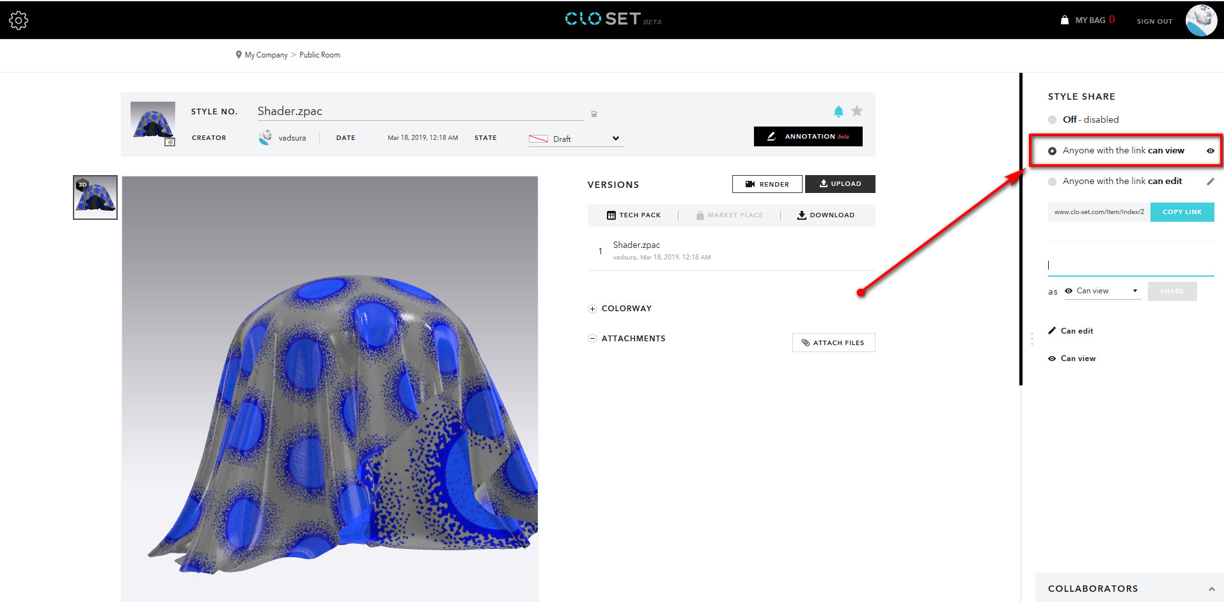Viewport: 1224px width, 602px height.
Task: Click the breadcrumb location pin icon
Action: click(x=239, y=55)
